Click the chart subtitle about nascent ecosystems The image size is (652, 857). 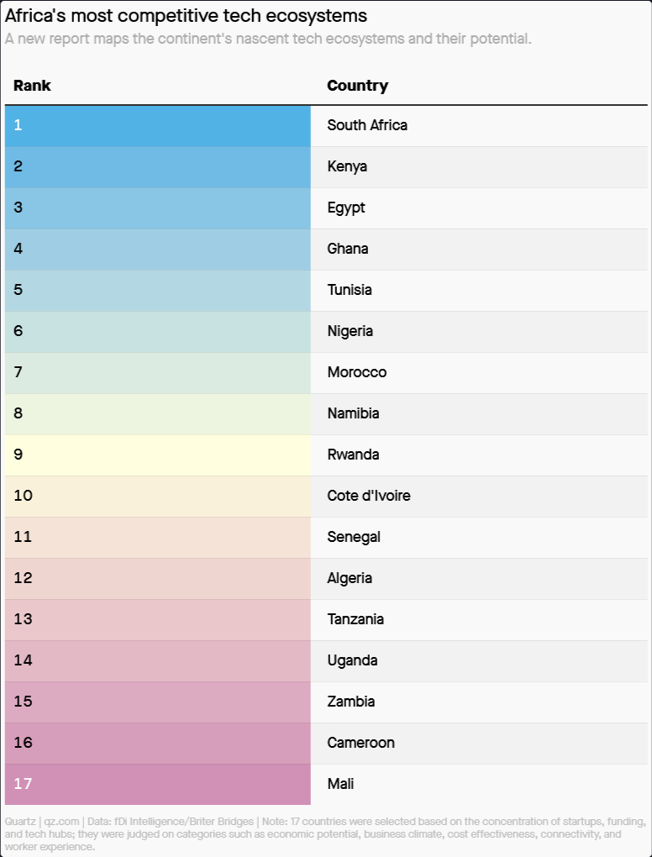pos(268,39)
